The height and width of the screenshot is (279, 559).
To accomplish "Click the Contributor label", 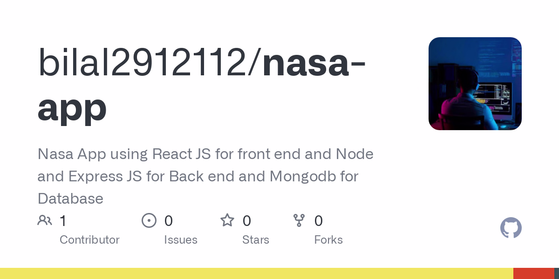I will (89, 240).
